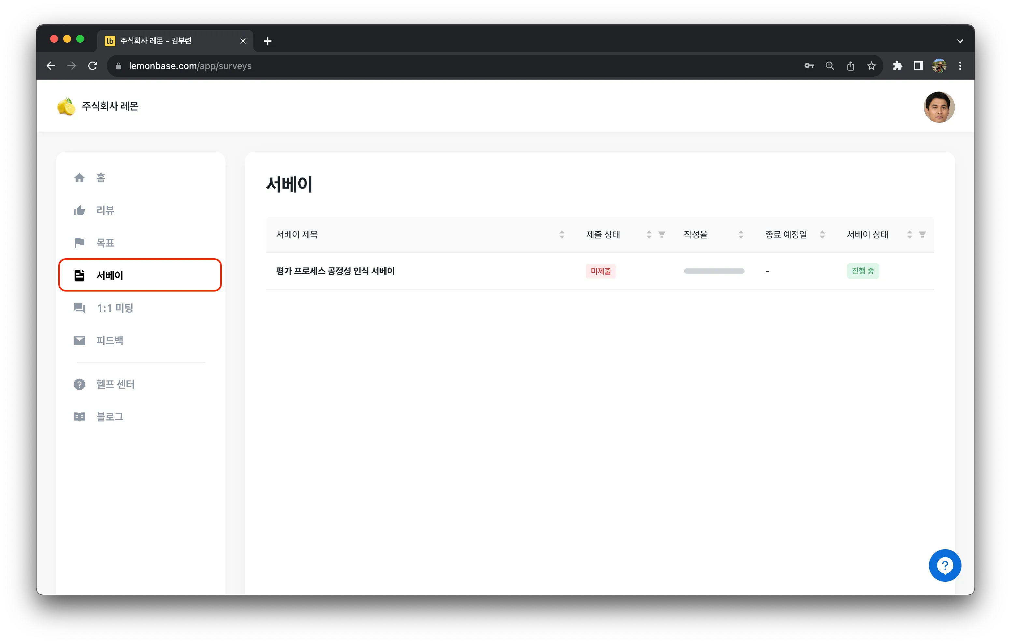Click the lemon logo in header
The width and height of the screenshot is (1011, 643).
(x=66, y=106)
